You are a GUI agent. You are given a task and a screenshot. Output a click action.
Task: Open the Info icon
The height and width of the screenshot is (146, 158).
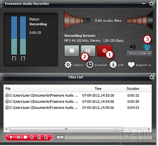tap(113, 65)
